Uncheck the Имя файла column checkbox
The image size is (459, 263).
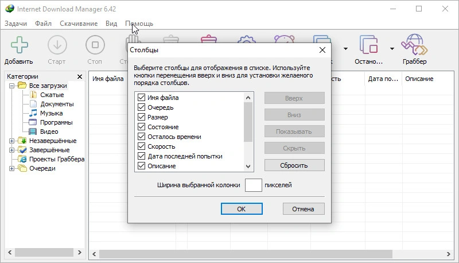141,98
